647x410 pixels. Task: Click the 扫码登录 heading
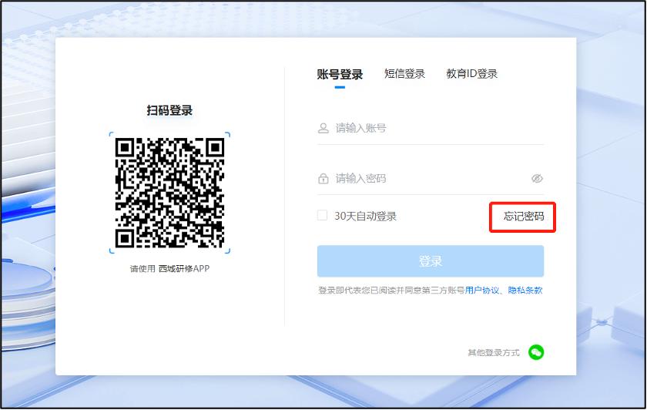tap(169, 110)
